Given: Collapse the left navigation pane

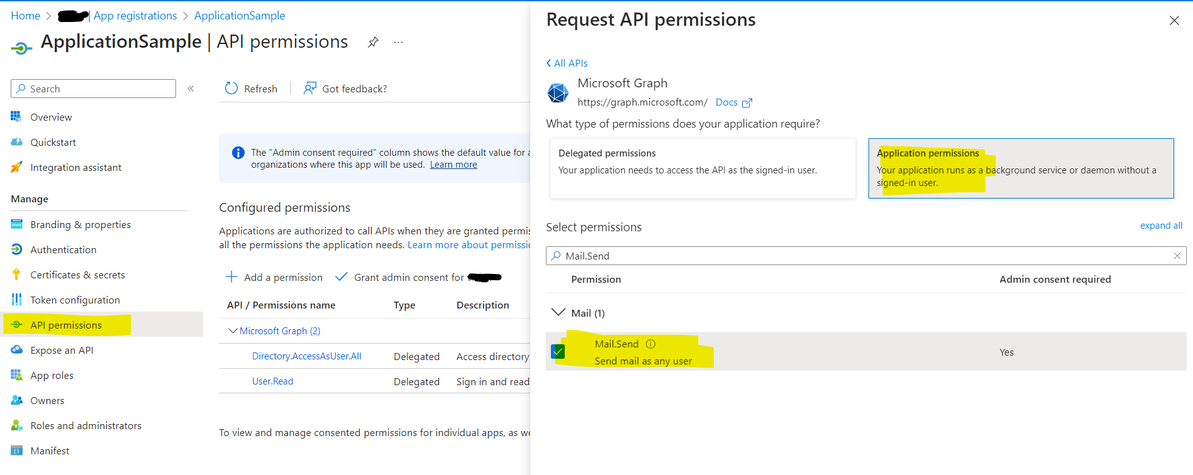Looking at the screenshot, I should pos(191,89).
